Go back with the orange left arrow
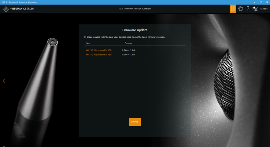 pos(4,80)
